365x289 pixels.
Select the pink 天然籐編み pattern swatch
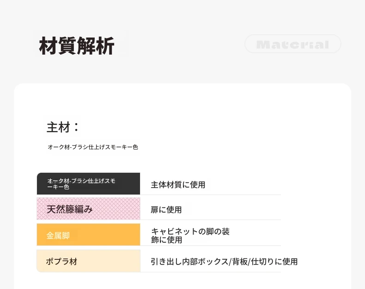(88, 208)
